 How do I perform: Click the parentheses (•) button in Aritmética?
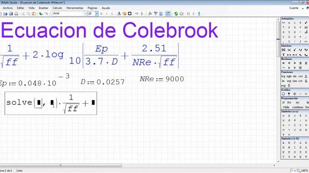click(306, 27)
